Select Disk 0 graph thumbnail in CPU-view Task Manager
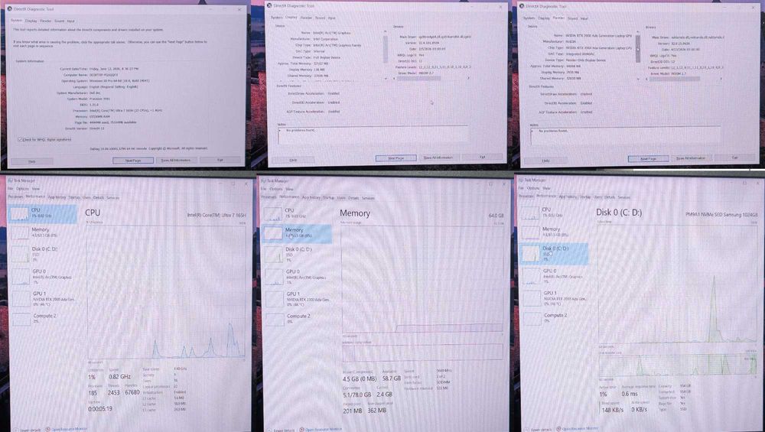 (x=20, y=254)
